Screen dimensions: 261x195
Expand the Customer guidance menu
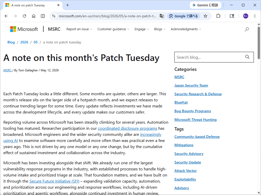pyautogui.click(x=113, y=29)
